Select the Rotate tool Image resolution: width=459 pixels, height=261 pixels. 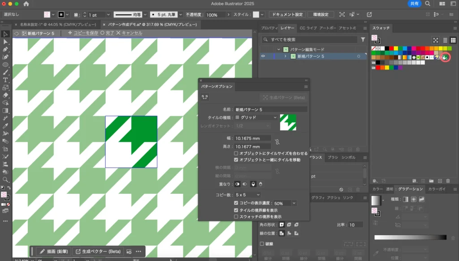pyautogui.click(x=6, y=102)
